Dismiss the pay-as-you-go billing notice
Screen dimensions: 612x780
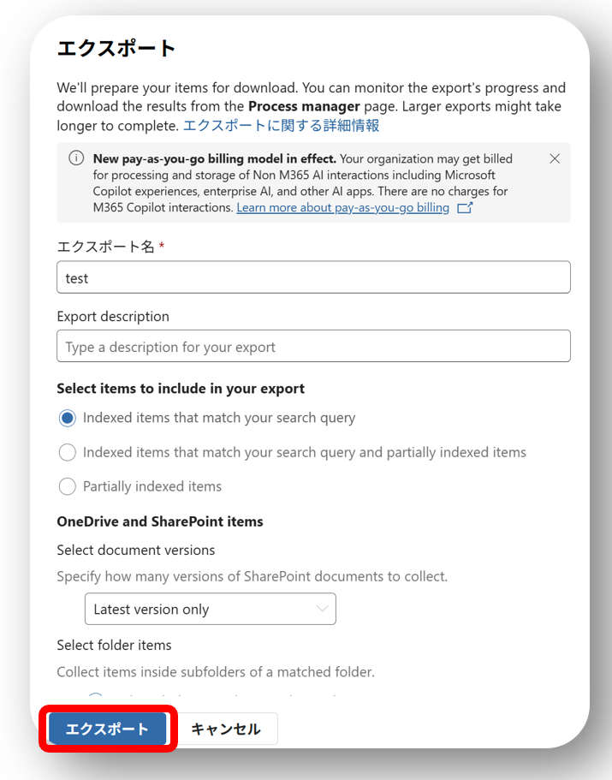tap(555, 158)
